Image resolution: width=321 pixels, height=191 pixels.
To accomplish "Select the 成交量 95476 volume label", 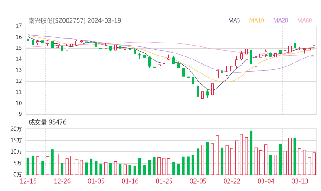I will pos(47,122).
